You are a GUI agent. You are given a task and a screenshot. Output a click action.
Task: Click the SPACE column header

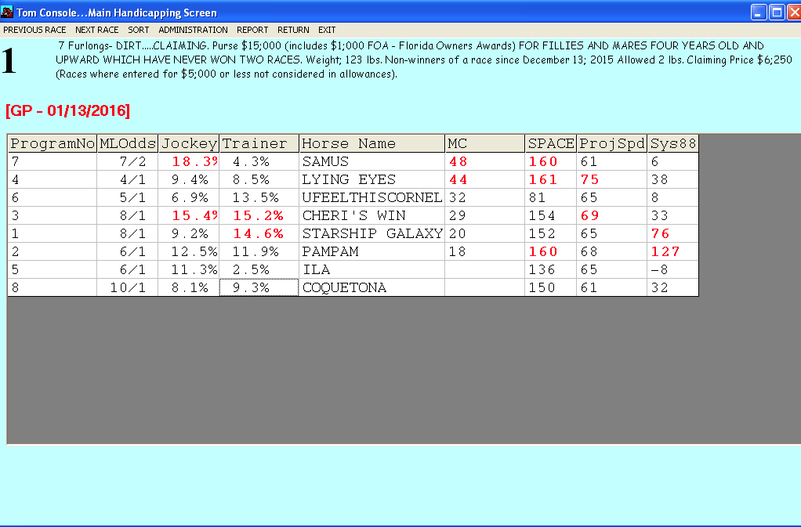pos(551,144)
